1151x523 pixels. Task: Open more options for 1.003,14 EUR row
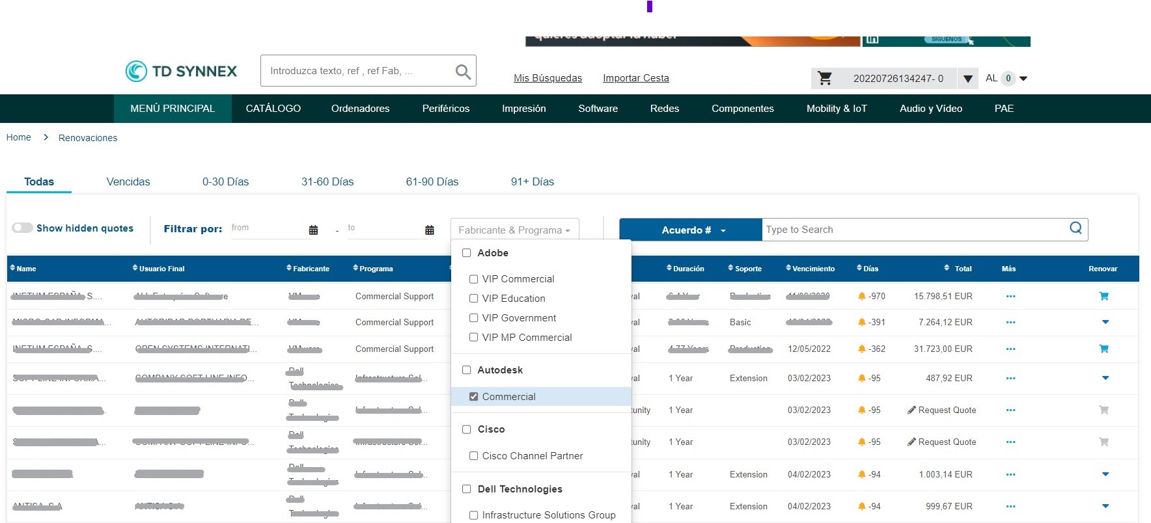(x=1010, y=474)
